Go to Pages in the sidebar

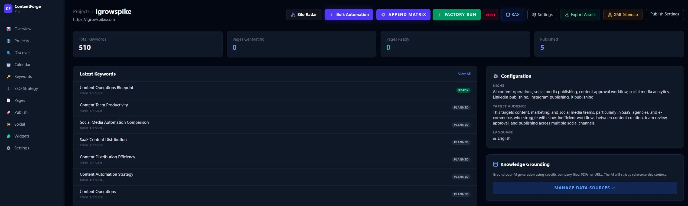(x=19, y=100)
